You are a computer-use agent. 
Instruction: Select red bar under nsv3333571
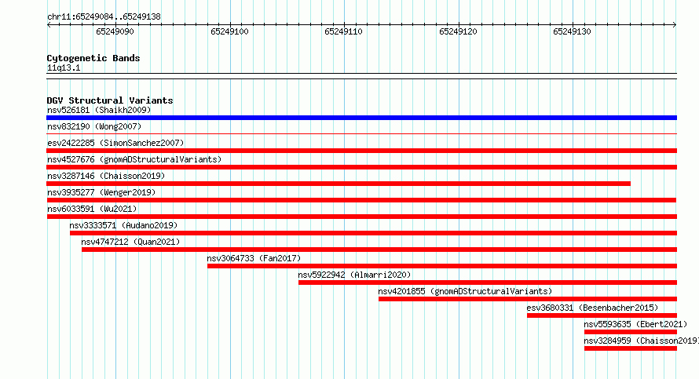click(x=373, y=233)
